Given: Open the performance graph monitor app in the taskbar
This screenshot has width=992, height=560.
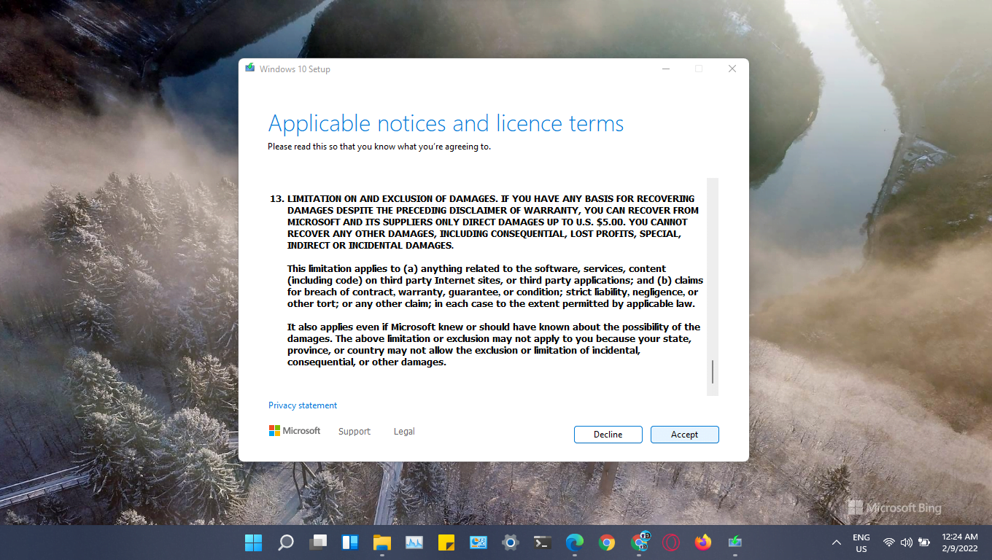Looking at the screenshot, I should [414, 542].
